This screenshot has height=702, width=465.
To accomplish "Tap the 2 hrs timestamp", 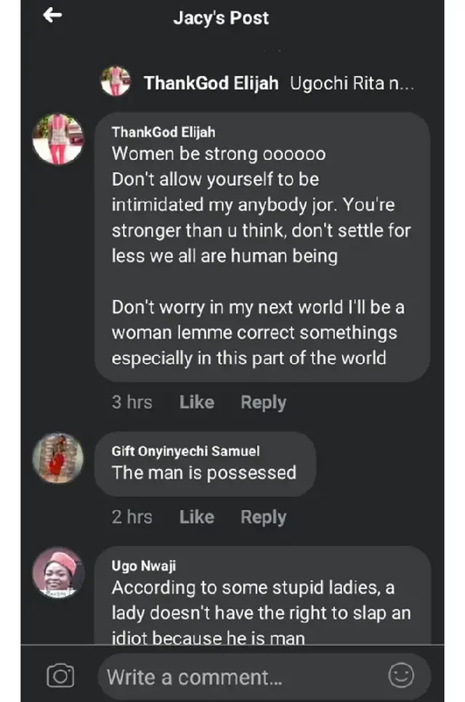I will click(132, 517).
